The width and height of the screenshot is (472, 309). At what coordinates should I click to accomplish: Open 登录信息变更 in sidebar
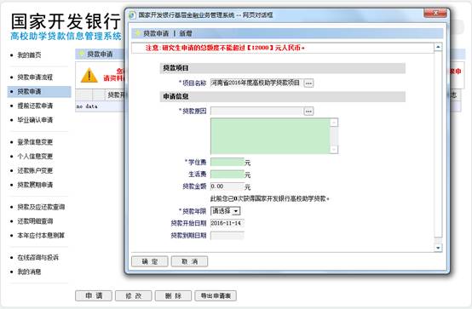tap(35, 142)
